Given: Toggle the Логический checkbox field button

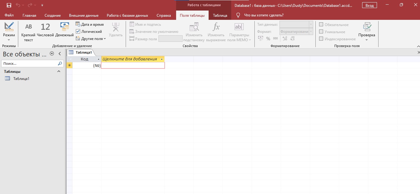Looking at the screenshot, I should click(89, 32).
